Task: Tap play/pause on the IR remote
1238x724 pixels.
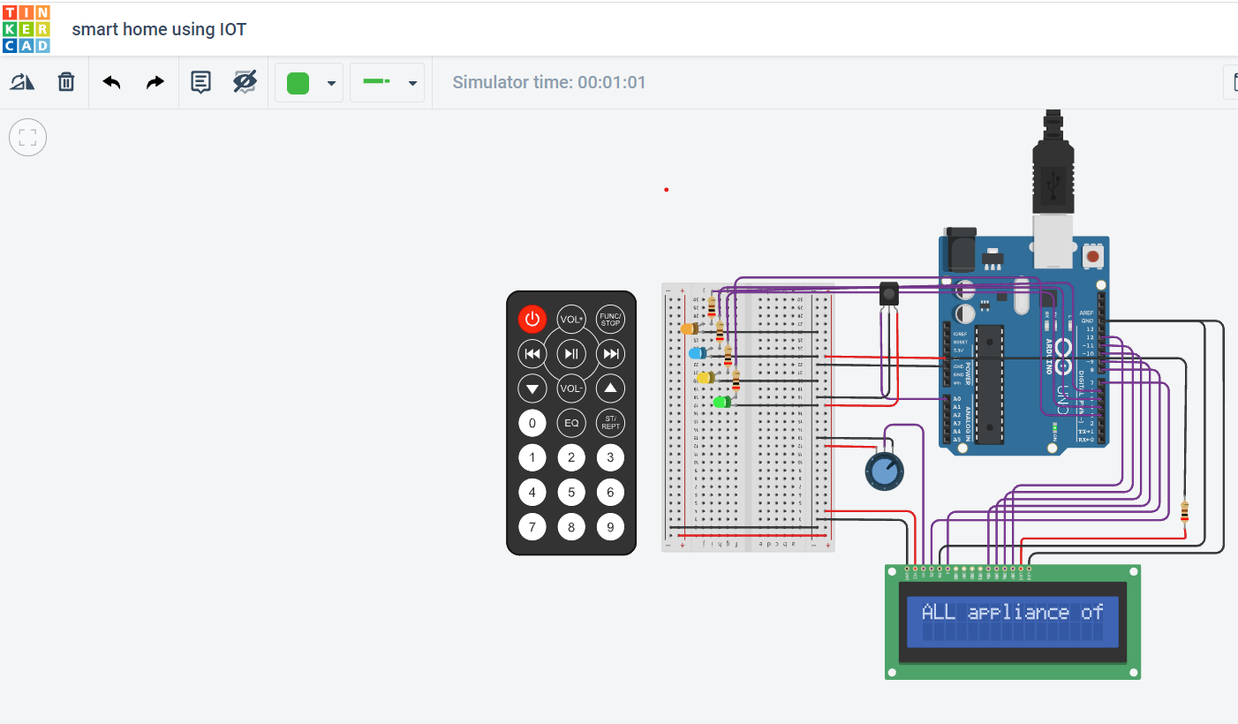Action: point(571,354)
